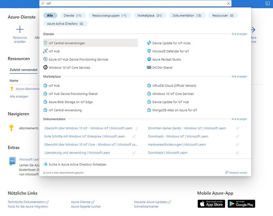Click the Abonnements key icon under Navigieren

pos(11,128)
